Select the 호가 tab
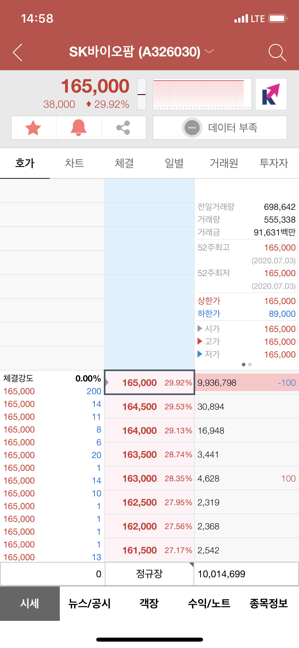299x648 pixels. tap(25, 163)
